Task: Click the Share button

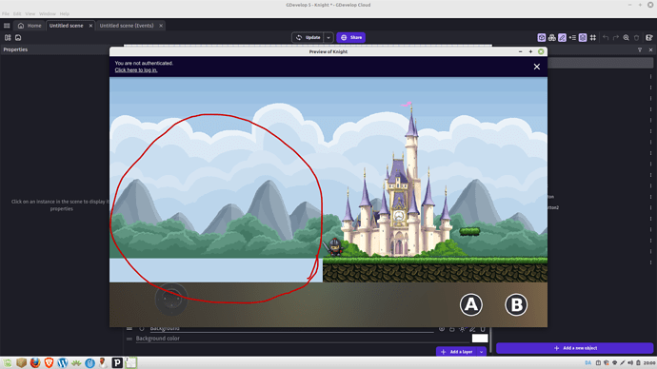Action: [x=351, y=38]
